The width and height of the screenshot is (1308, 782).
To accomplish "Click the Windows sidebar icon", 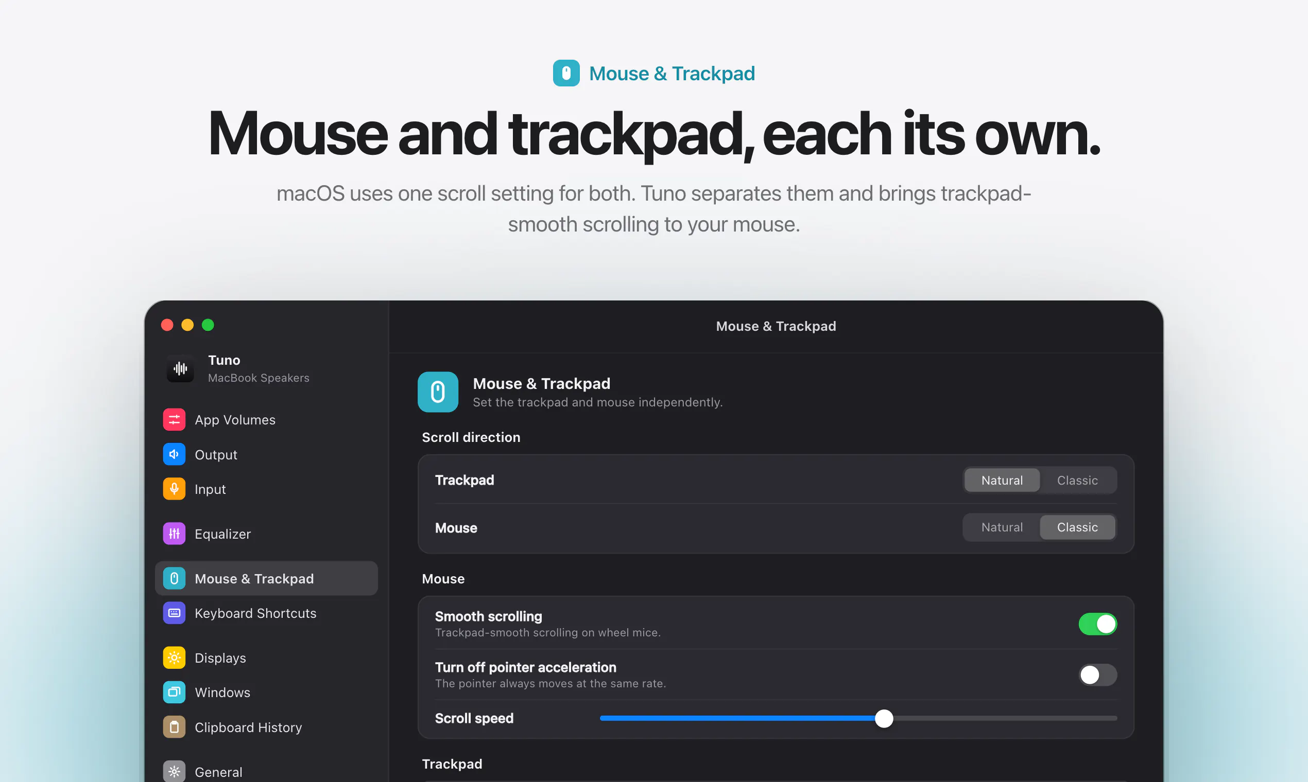I will (x=174, y=692).
